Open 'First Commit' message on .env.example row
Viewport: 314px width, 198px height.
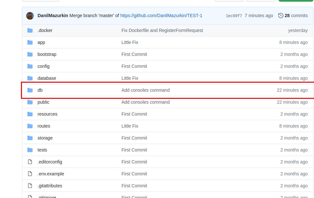[134, 174]
